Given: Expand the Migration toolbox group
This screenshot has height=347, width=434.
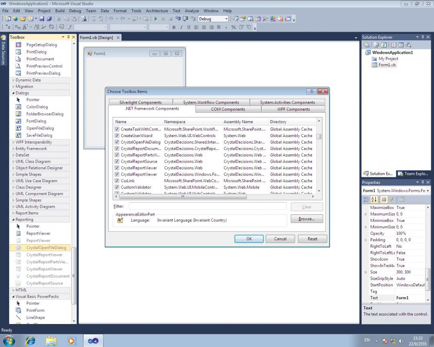Looking at the screenshot, I should click(x=13, y=86).
